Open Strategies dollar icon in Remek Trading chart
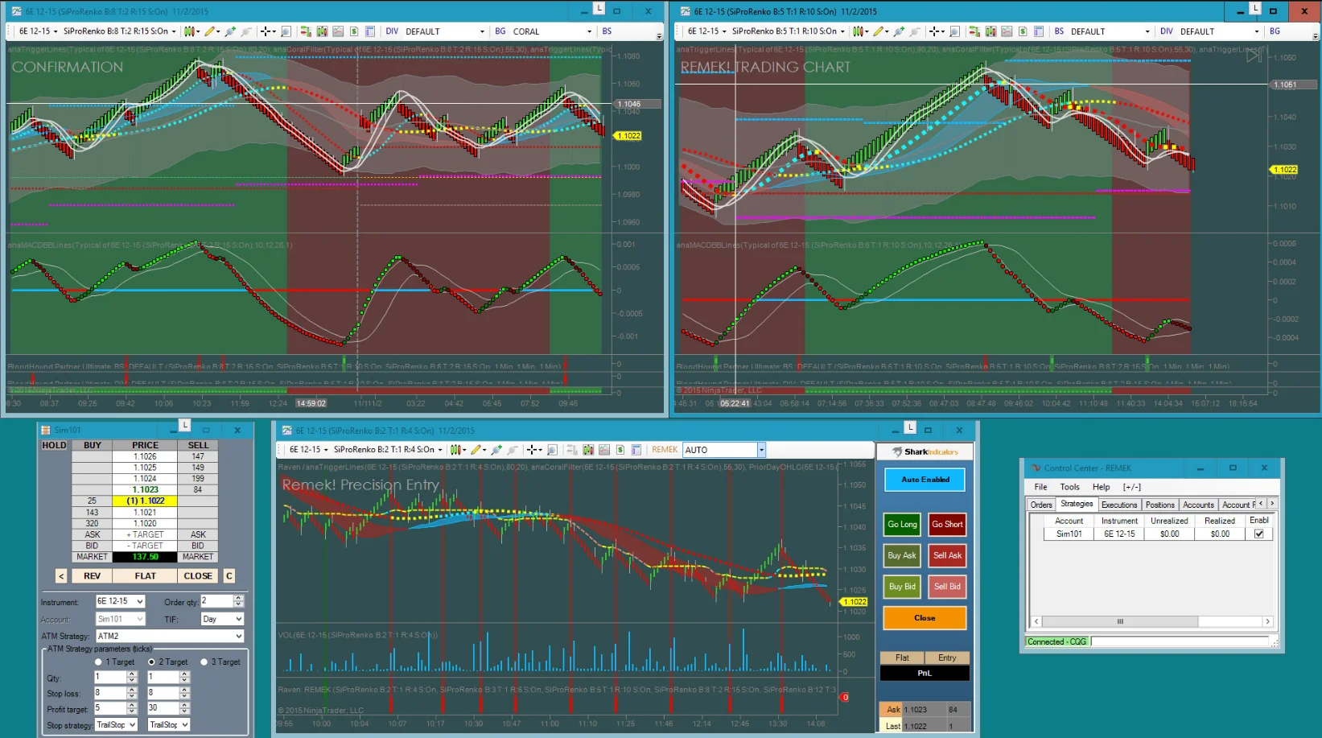The height and width of the screenshot is (738, 1322). [x=1023, y=31]
